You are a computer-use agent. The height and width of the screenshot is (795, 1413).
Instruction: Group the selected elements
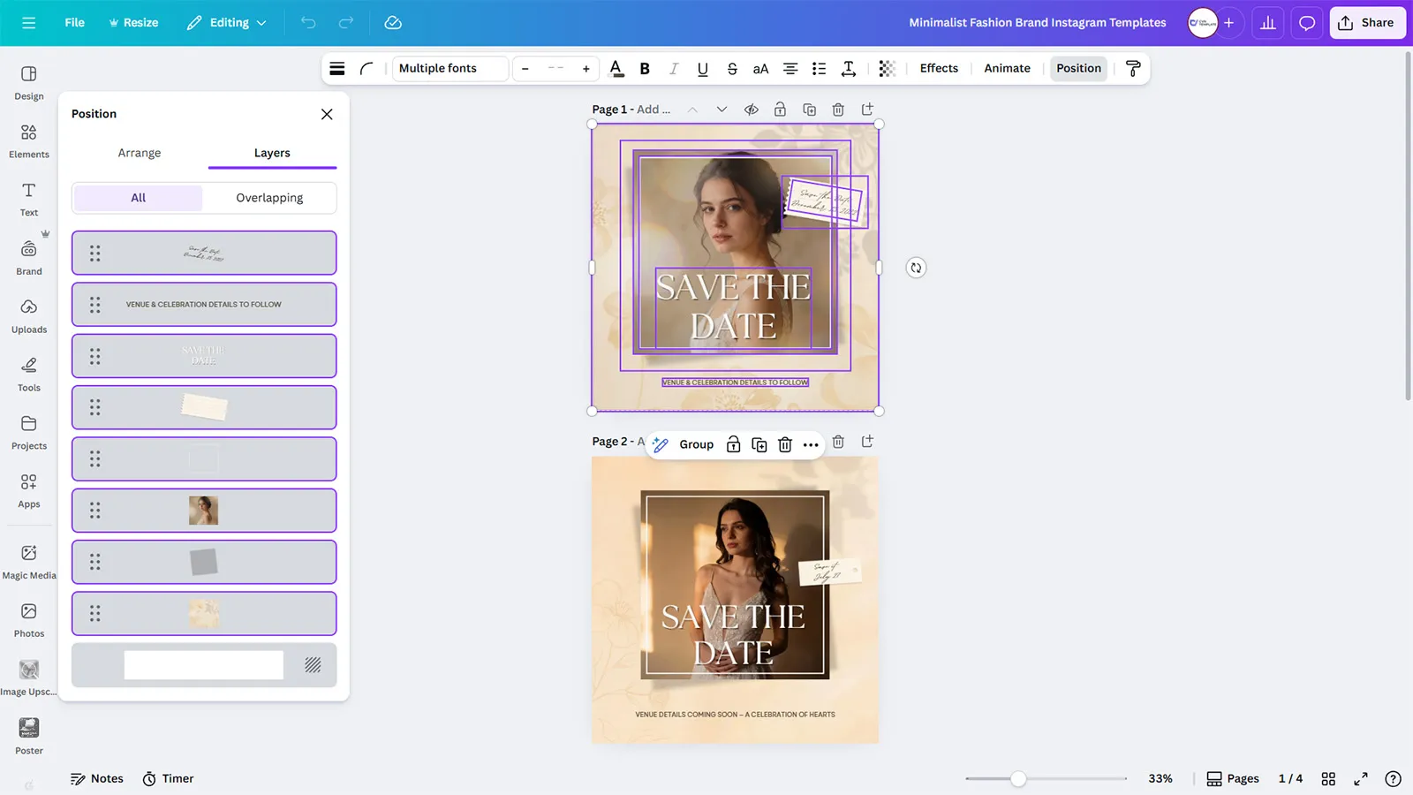696,444
